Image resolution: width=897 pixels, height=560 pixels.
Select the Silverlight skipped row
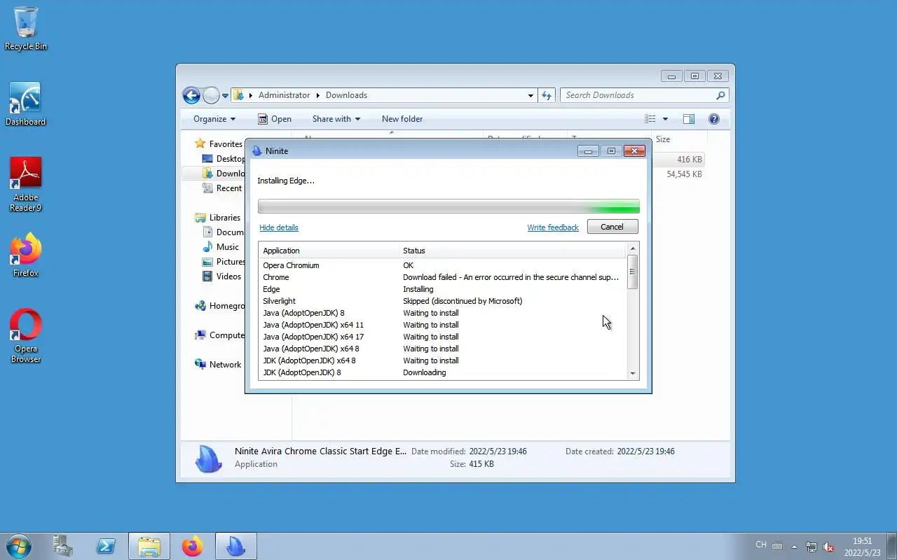click(x=442, y=301)
